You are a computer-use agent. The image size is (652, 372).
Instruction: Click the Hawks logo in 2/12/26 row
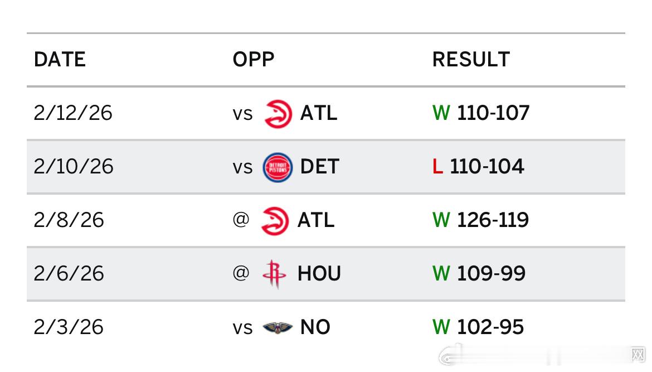(278, 114)
